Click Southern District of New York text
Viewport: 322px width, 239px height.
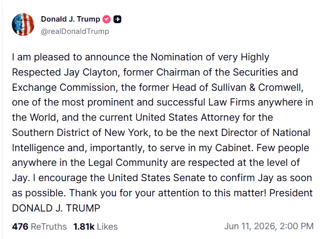81,133
